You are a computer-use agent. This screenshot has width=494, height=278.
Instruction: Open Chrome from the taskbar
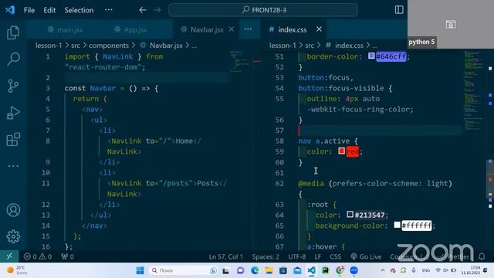click(340, 270)
